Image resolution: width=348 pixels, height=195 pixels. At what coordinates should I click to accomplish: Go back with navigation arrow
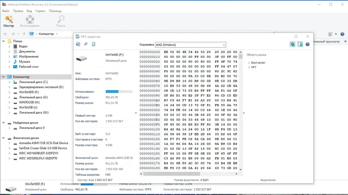[6, 34]
